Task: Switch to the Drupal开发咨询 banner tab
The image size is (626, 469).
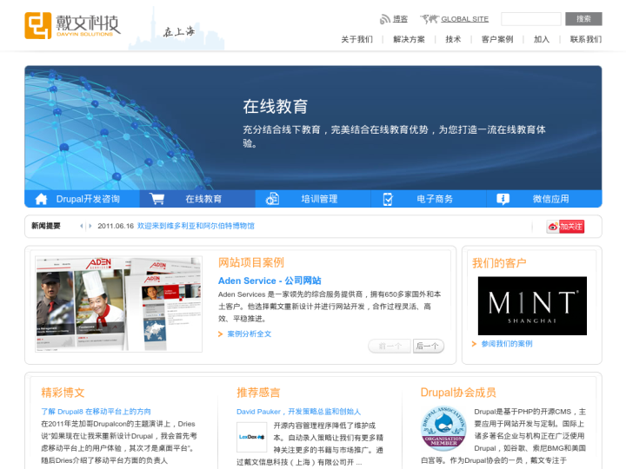Action: click(88, 199)
